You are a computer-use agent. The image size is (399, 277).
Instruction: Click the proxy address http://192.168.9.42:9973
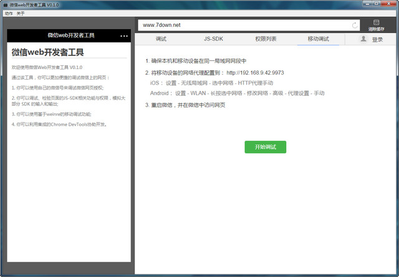coord(255,73)
